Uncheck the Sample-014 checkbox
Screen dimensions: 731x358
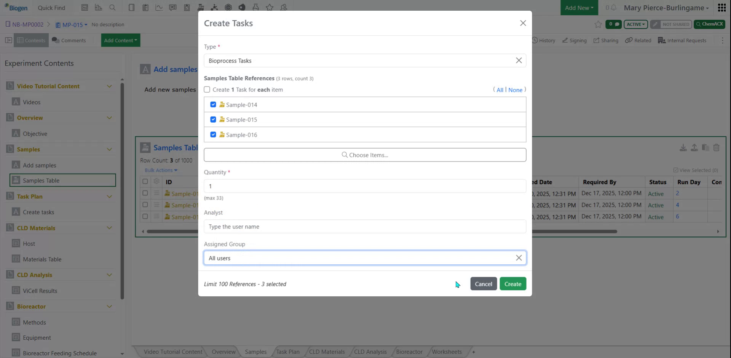point(213,104)
